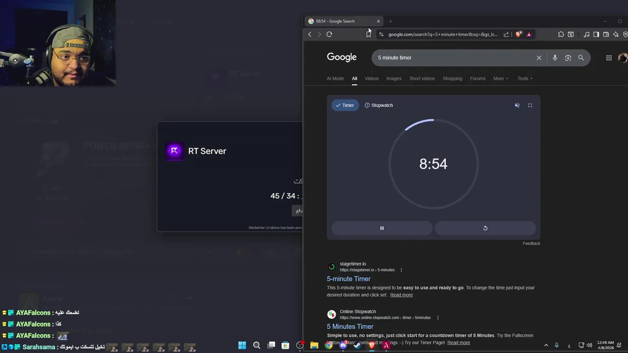Select the All results tab
The height and width of the screenshot is (353, 628).
pyautogui.click(x=354, y=78)
